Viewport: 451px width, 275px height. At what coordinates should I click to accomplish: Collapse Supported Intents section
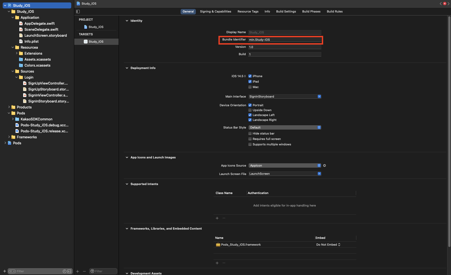(127, 184)
